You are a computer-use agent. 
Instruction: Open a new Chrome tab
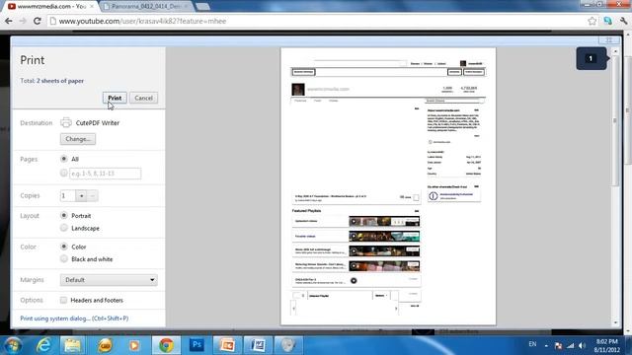[x=202, y=7]
